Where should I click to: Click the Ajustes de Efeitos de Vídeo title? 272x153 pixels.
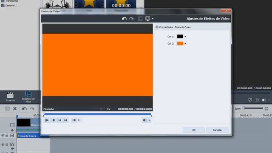click(208, 19)
